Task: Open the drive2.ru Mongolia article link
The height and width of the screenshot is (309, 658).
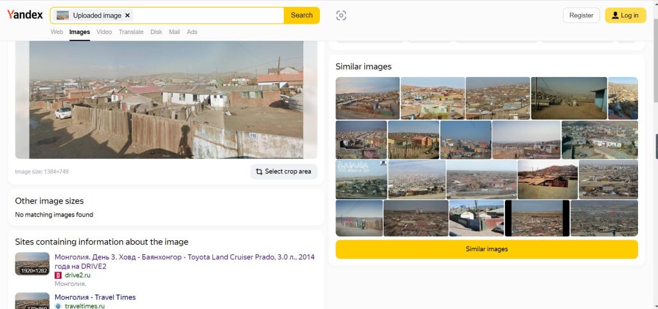Action: (x=184, y=261)
